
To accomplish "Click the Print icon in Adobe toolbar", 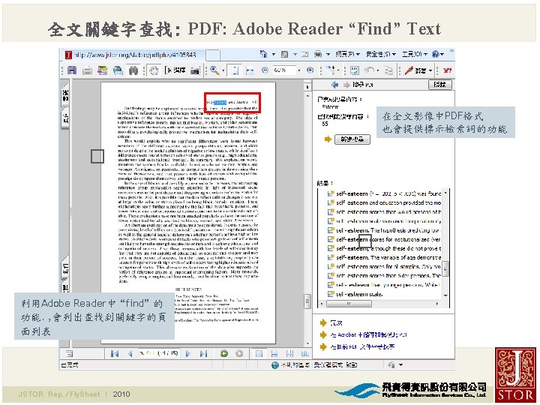I will (87, 70).
